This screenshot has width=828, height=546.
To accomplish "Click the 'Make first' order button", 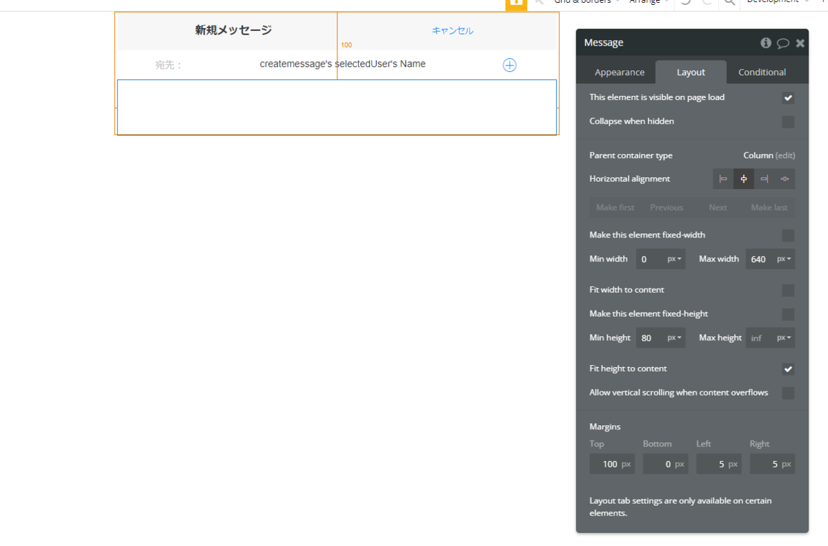I will pyautogui.click(x=615, y=208).
